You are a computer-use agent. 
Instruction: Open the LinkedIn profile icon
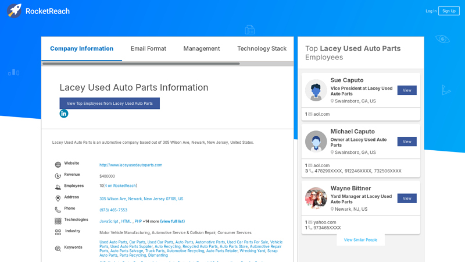pyautogui.click(x=64, y=114)
